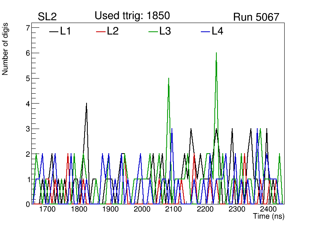The height and width of the screenshot is (227, 316).
Task: Click the green L3 legend line sample
Action: [153, 31]
